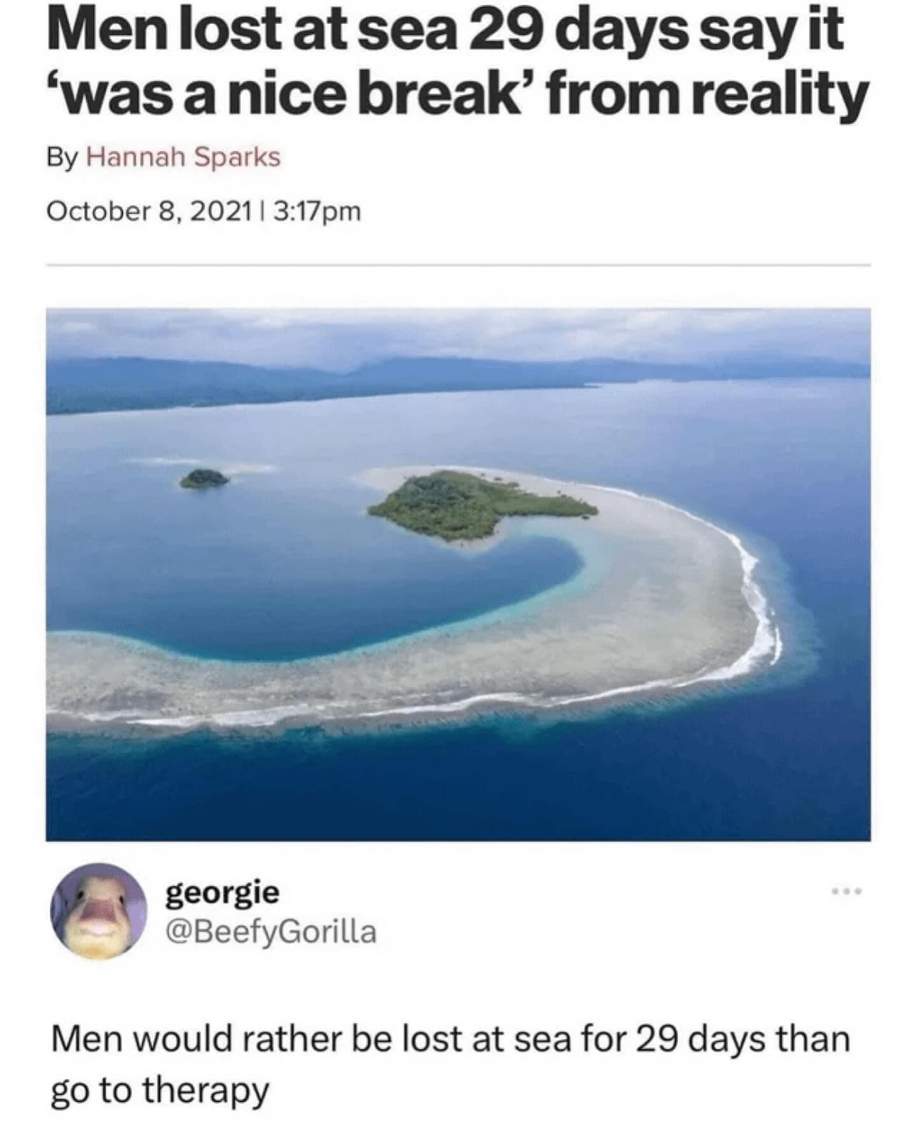Click the small distant island in photo
Screen dimensions: 916x1121
pyautogui.click(x=204, y=478)
